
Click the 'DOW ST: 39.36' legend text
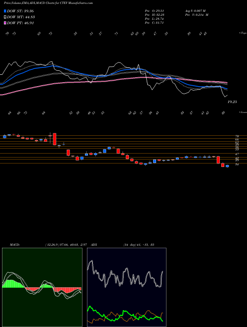click(20, 11)
